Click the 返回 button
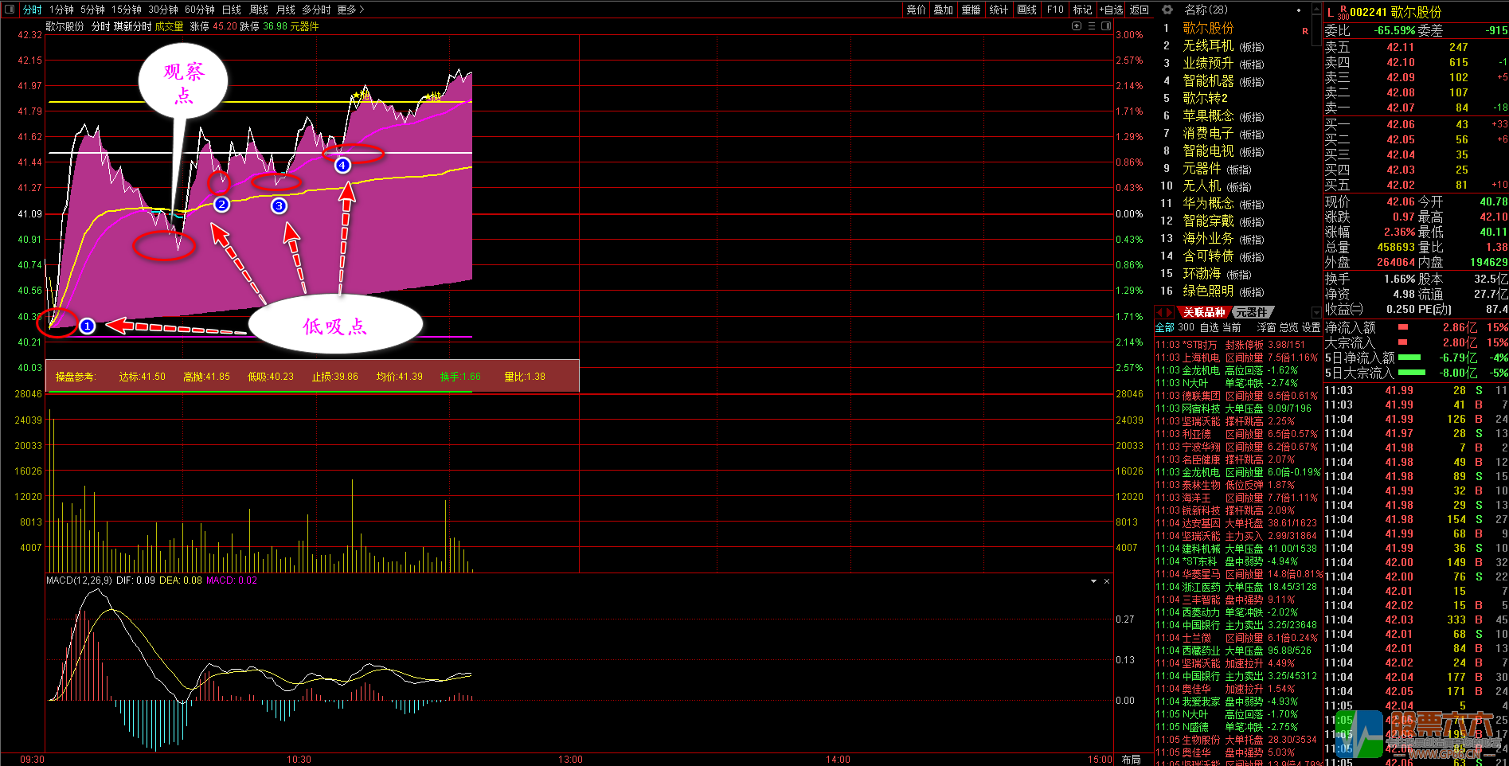1509x766 pixels. (x=1140, y=10)
